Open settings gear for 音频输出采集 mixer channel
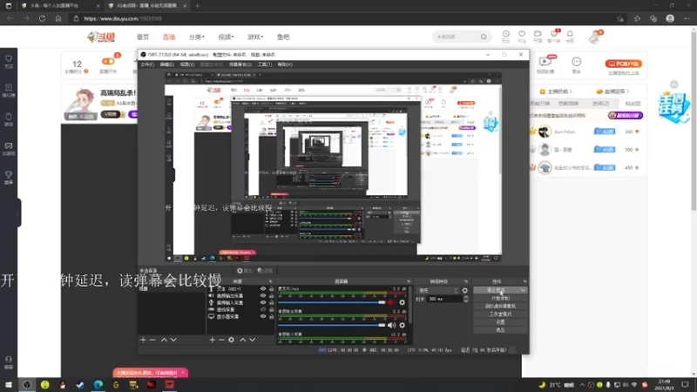 [402, 325]
